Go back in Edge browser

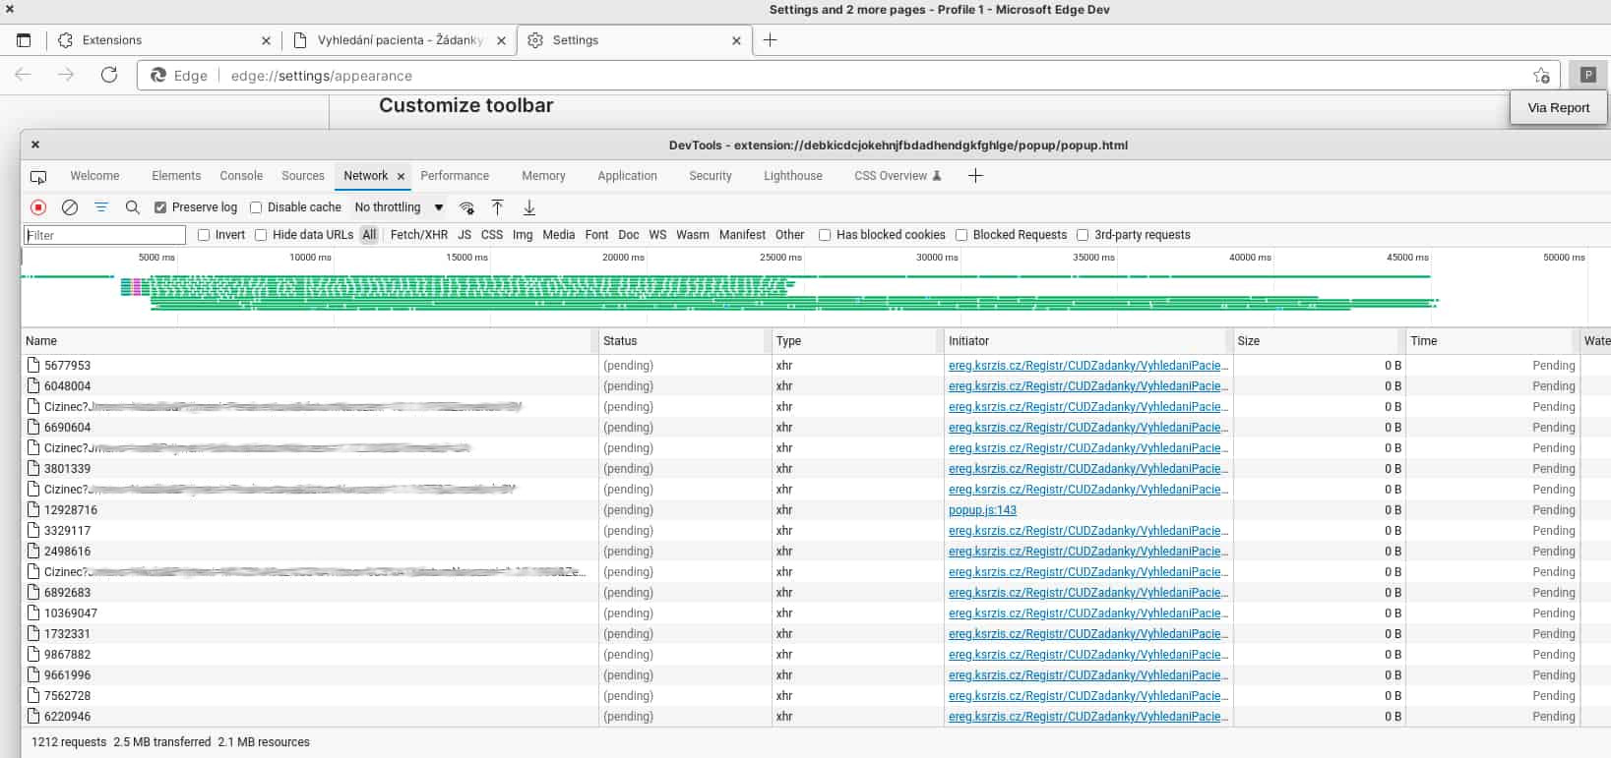(24, 76)
